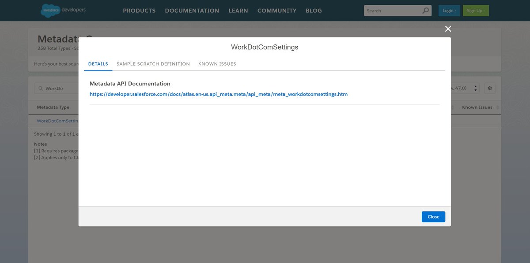This screenshot has width=530, height=263.
Task: Open the Metadata API documentation URL link
Action: click(x=219, y=94)
